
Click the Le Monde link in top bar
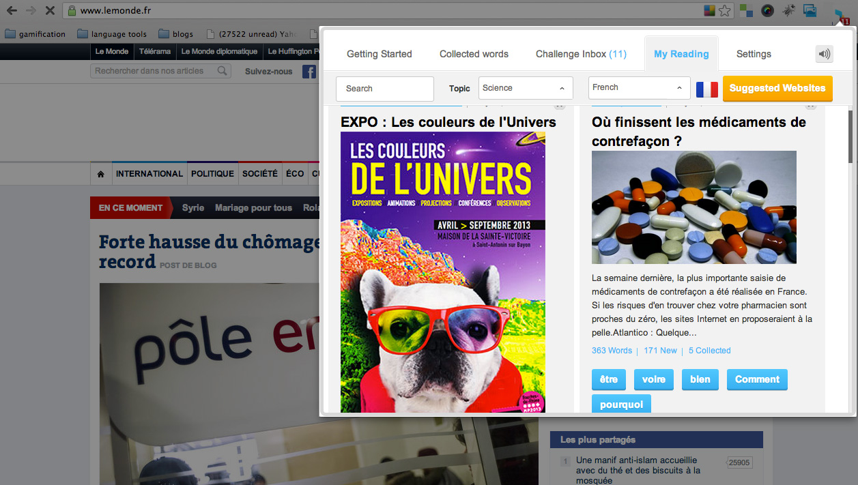pos(111,51)
